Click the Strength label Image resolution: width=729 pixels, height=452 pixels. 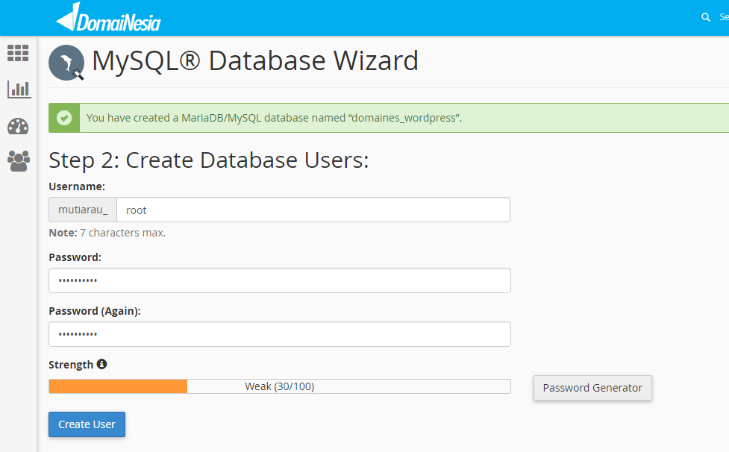pyautogui.click(x=71, y=365)
